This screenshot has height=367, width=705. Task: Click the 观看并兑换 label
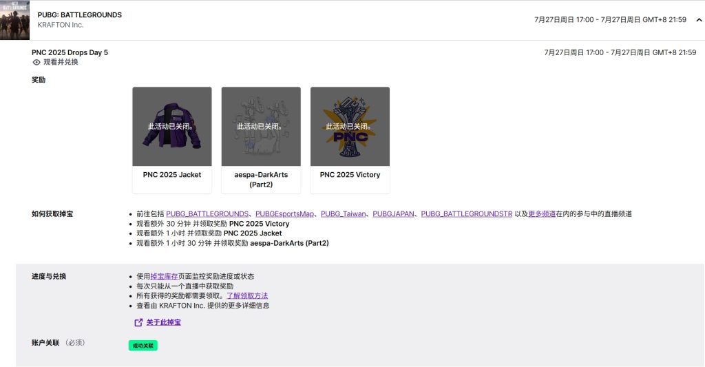click(61, 62)
